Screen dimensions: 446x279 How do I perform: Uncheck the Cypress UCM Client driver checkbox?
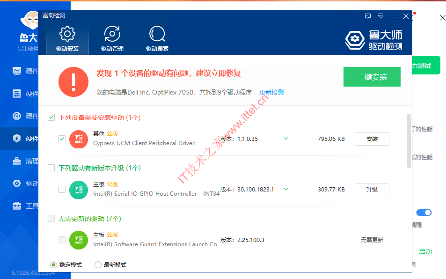(62, 139)
